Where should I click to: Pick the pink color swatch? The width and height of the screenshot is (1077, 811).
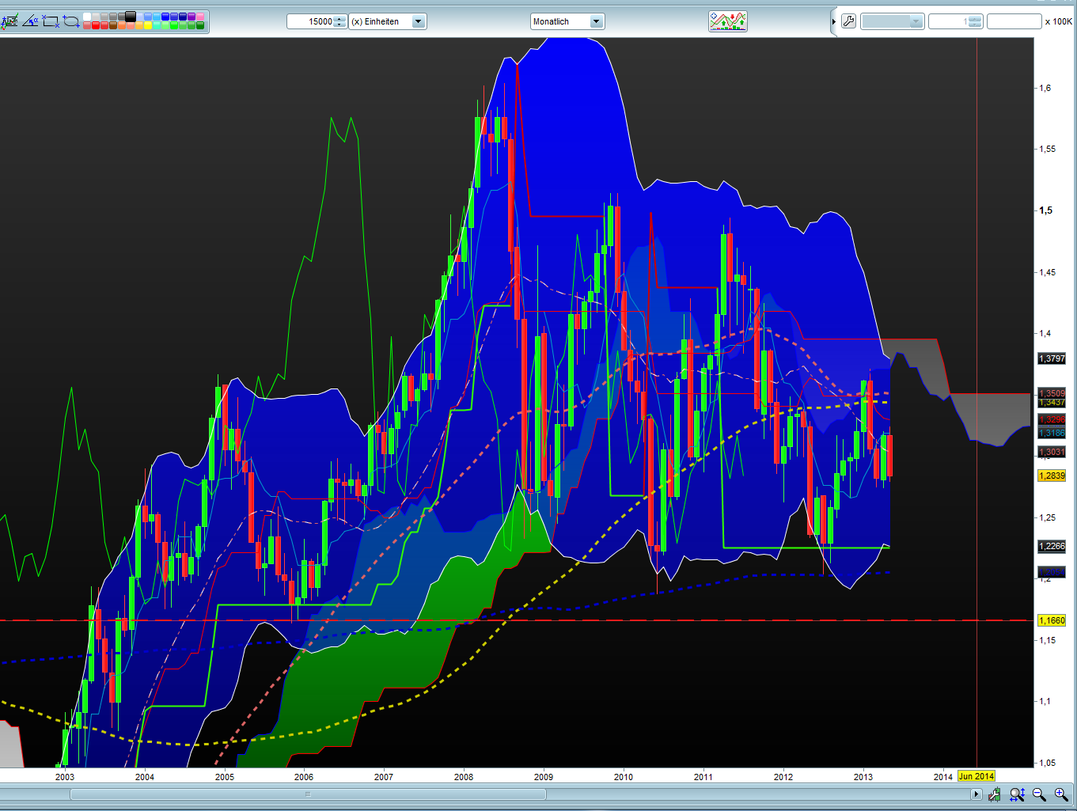click(x=200, y=17)
